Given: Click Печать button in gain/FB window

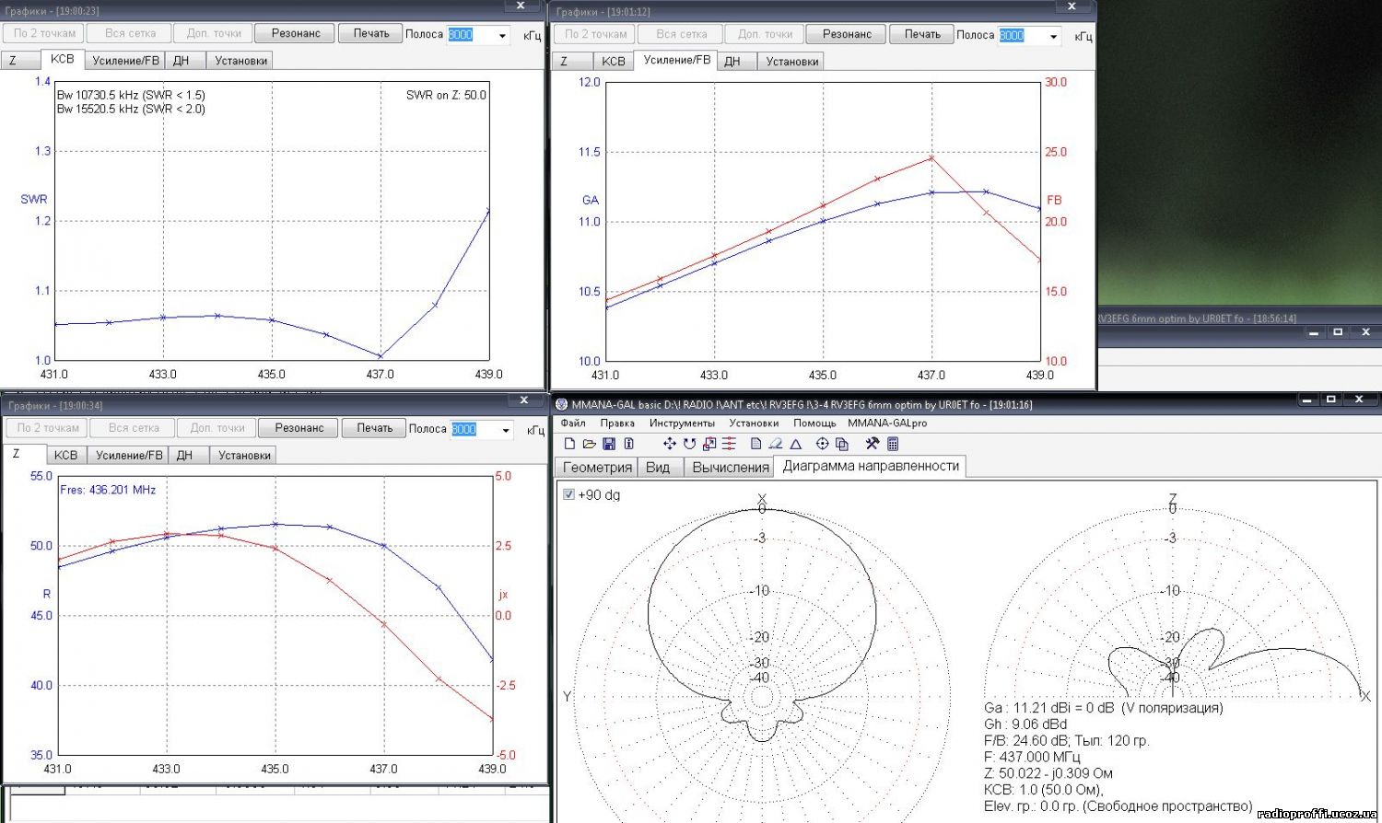Looking at the screenshot, I should tap(922, 34).
